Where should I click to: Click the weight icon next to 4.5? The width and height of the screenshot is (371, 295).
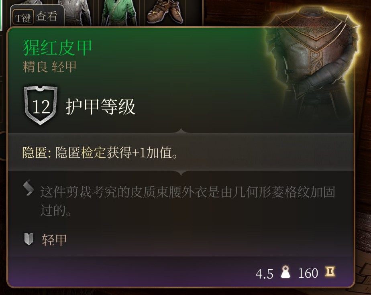285,272
